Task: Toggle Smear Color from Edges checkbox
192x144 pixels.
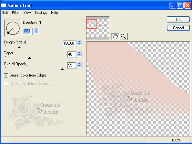Action: point(6,75)
